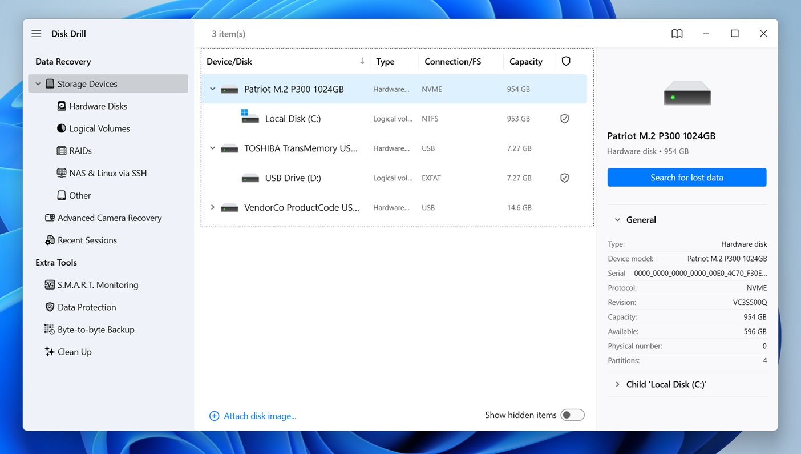Click the large drive image in details panel
This screenshot has height=454, width=801.
coord(687,93)
